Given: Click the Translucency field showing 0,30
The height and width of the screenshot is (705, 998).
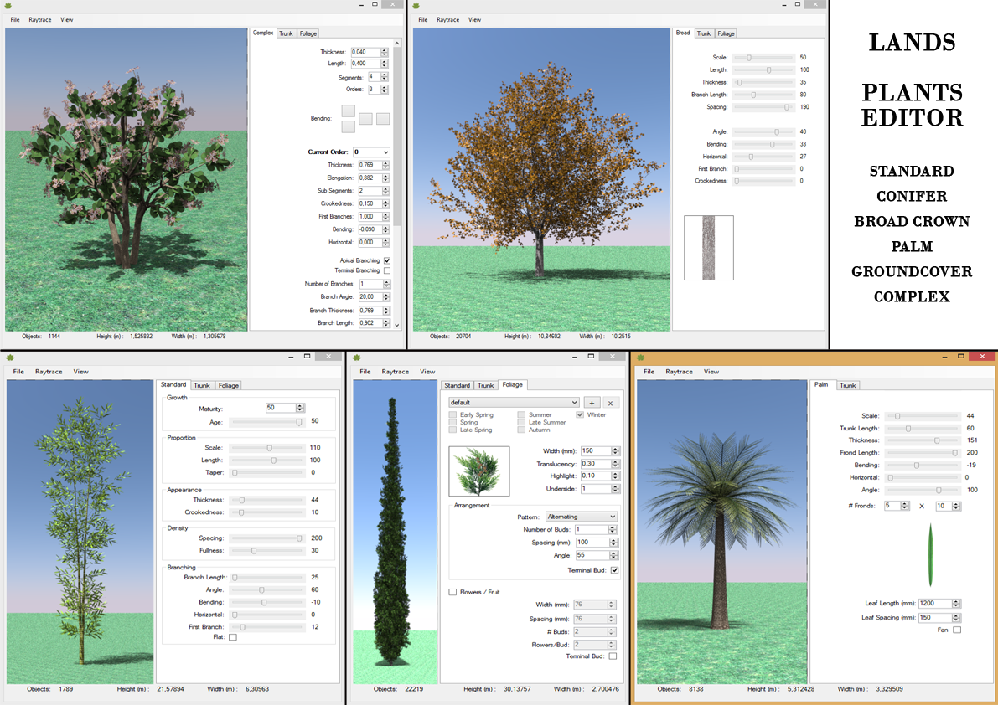Looking at the screenshot, I should [x=596, y=463].
